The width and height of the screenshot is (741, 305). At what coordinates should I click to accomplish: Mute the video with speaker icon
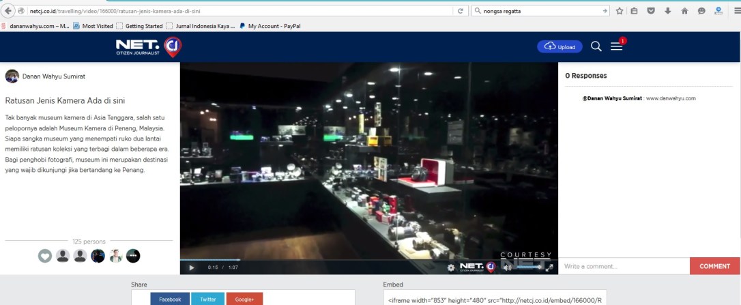tap(508, 267)
